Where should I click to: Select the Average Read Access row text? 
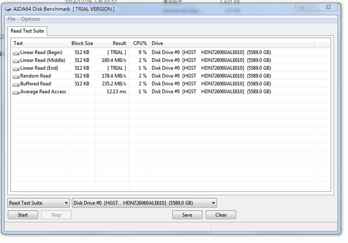point(43,92)
